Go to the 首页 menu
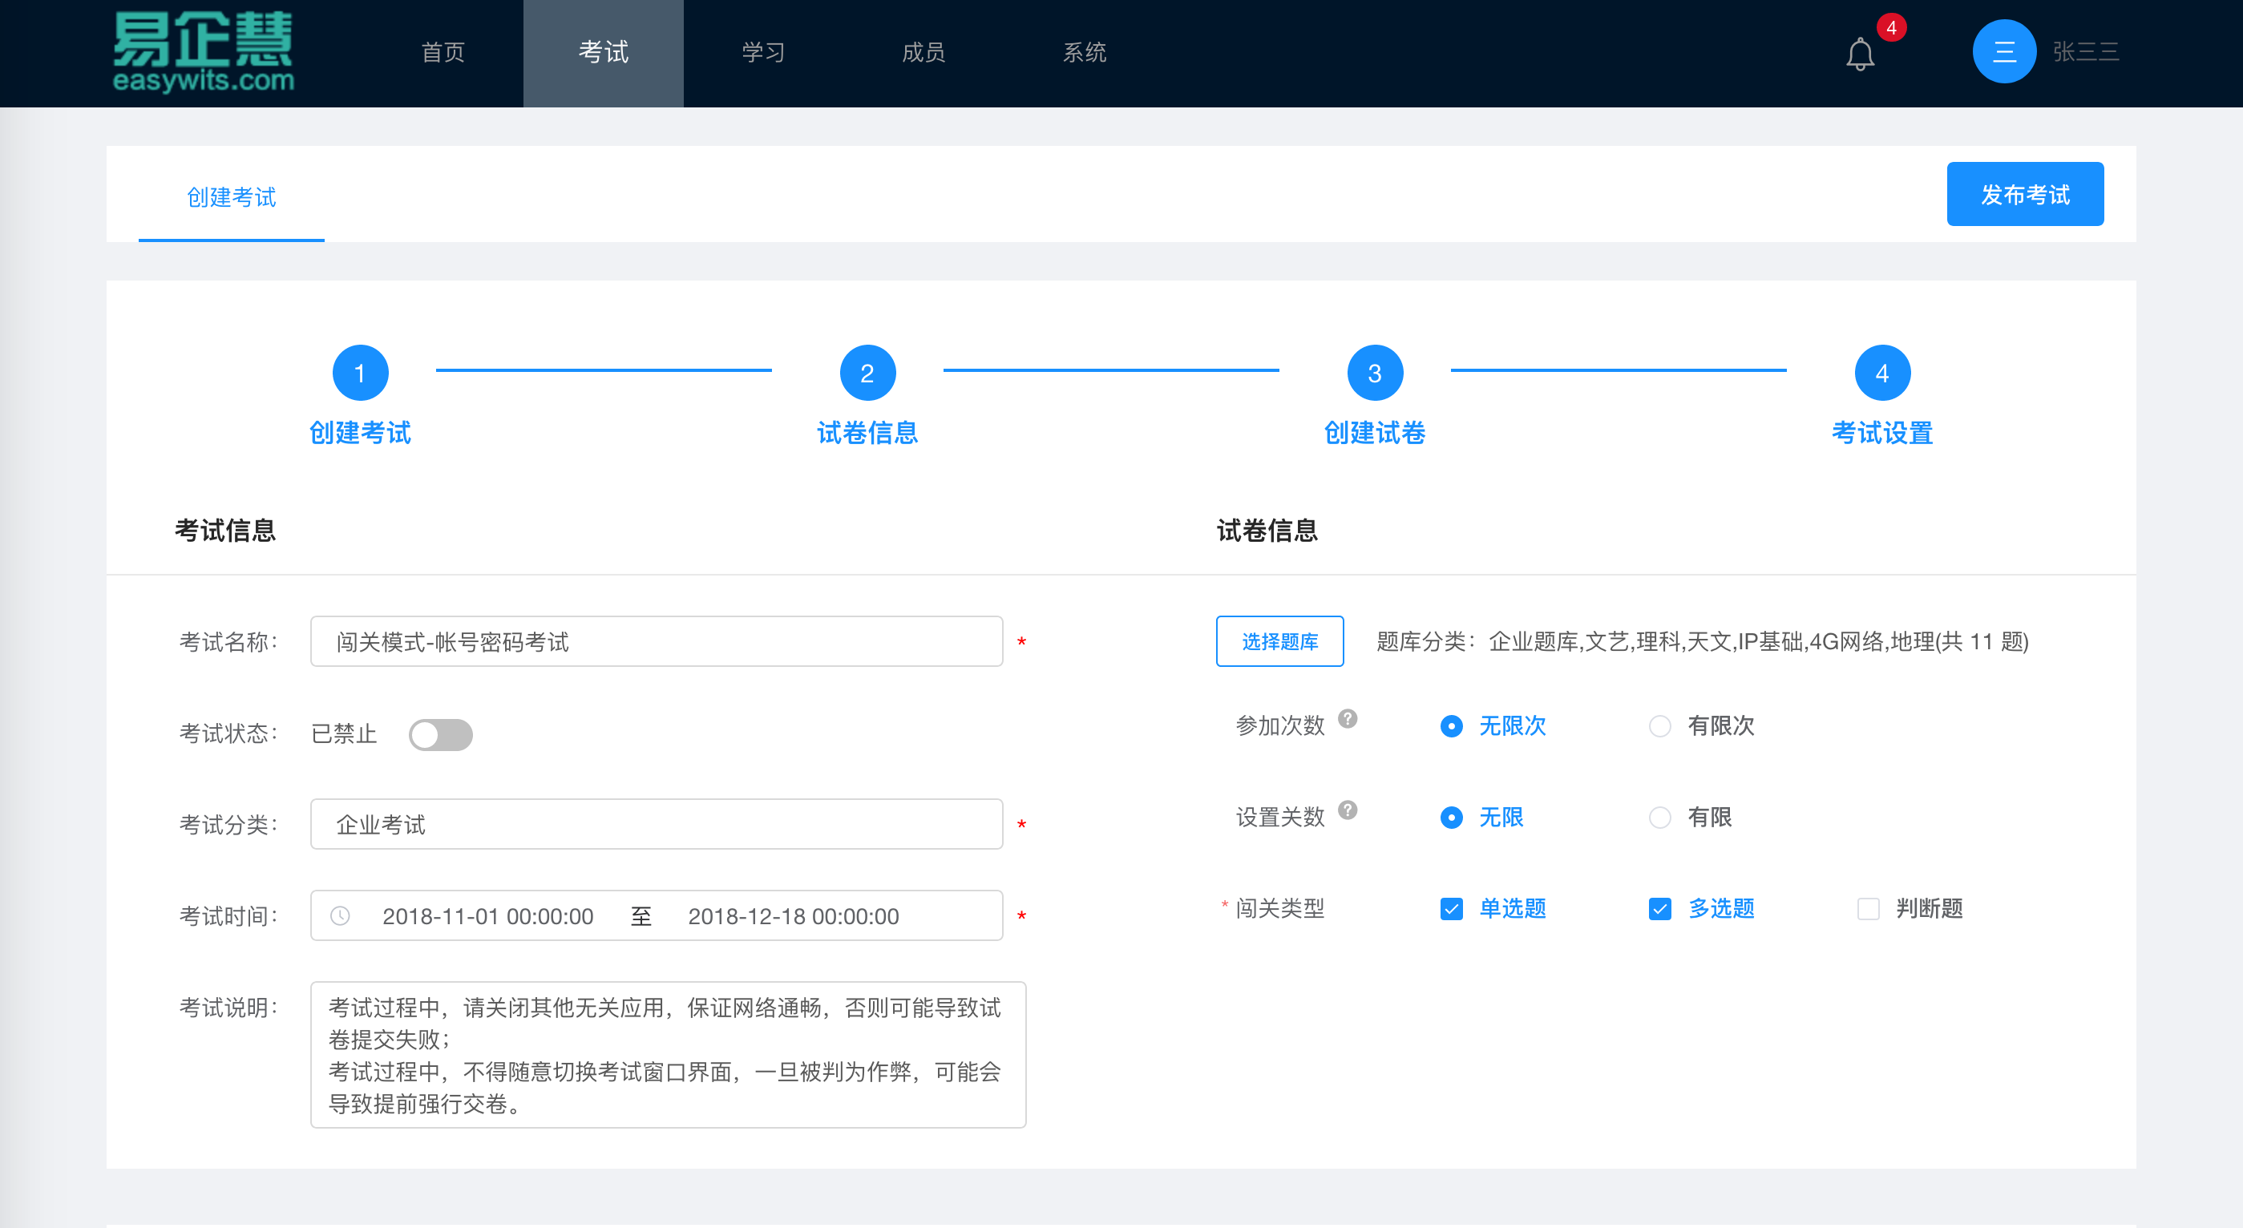The height and width of the screenshot is (1228, 2243). click(x=443, y=53)
